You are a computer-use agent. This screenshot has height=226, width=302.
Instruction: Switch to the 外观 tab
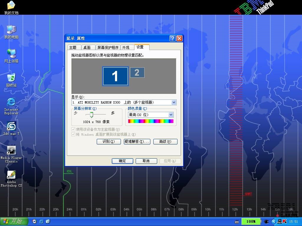tap(126, 47)
